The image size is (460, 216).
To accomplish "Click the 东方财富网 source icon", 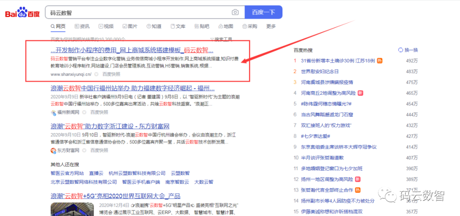I will pos(53,151).
